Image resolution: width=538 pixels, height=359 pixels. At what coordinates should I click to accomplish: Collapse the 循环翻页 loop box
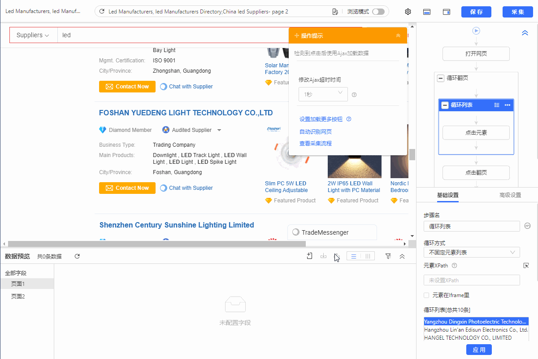pos(441,78)
